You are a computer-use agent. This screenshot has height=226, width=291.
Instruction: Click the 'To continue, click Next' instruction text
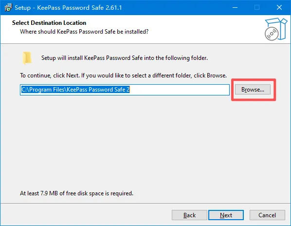[123, 75]
